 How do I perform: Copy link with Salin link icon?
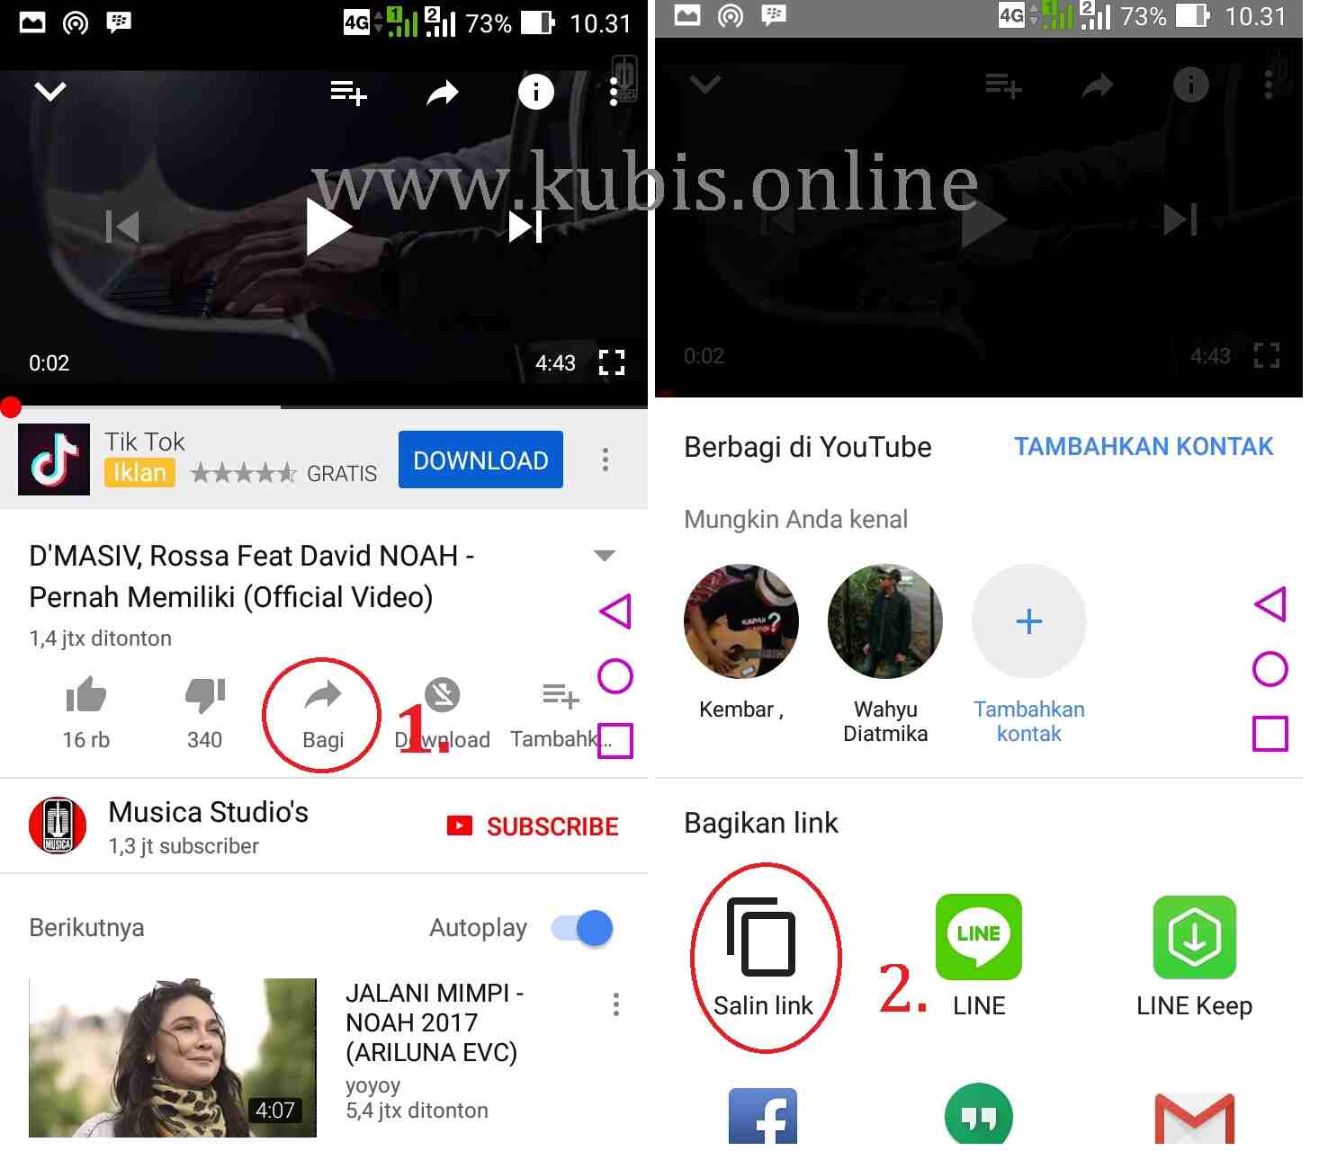point(762,938)
